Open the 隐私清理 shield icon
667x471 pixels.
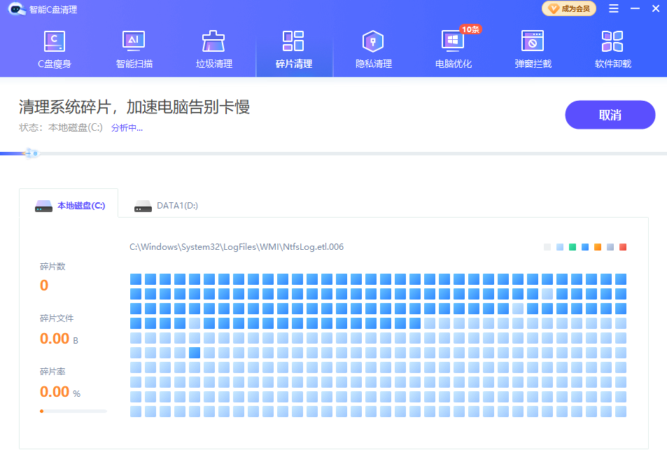(373, 42)
